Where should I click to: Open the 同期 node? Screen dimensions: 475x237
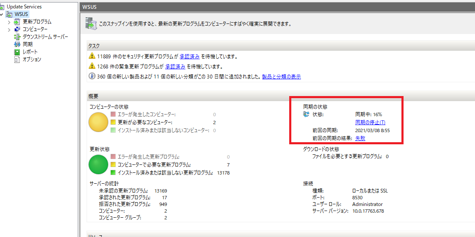coord(28,44)
